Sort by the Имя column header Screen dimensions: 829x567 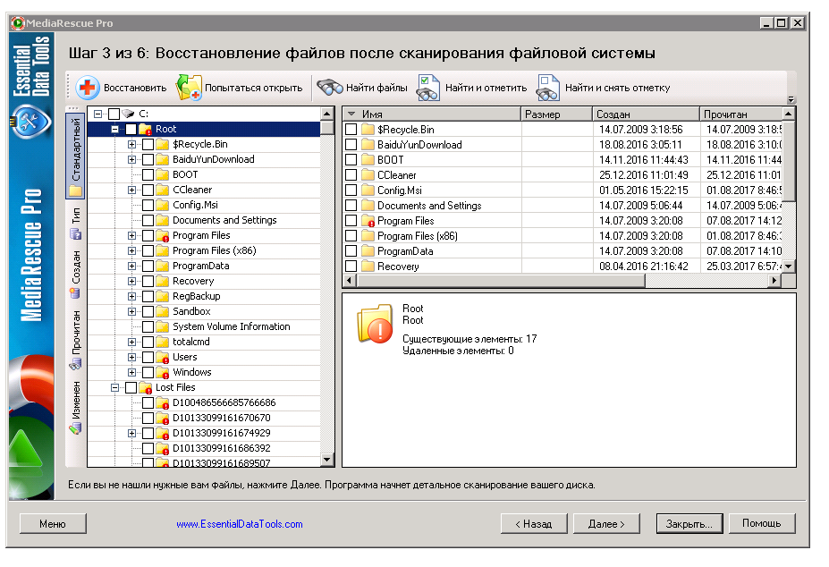[432, 114]
